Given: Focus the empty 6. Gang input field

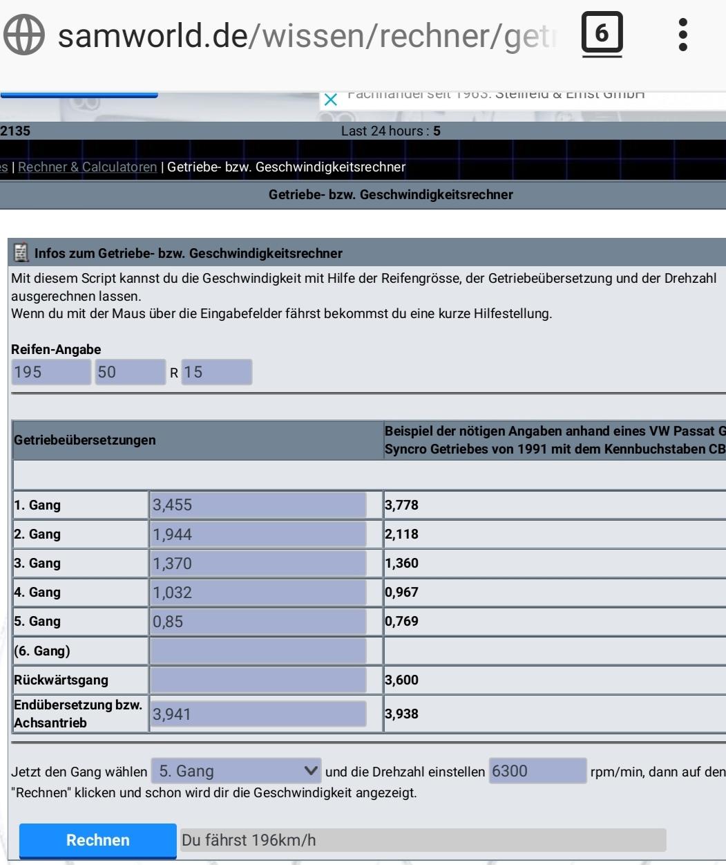Looking at the screenshot, I should point(258,651).
